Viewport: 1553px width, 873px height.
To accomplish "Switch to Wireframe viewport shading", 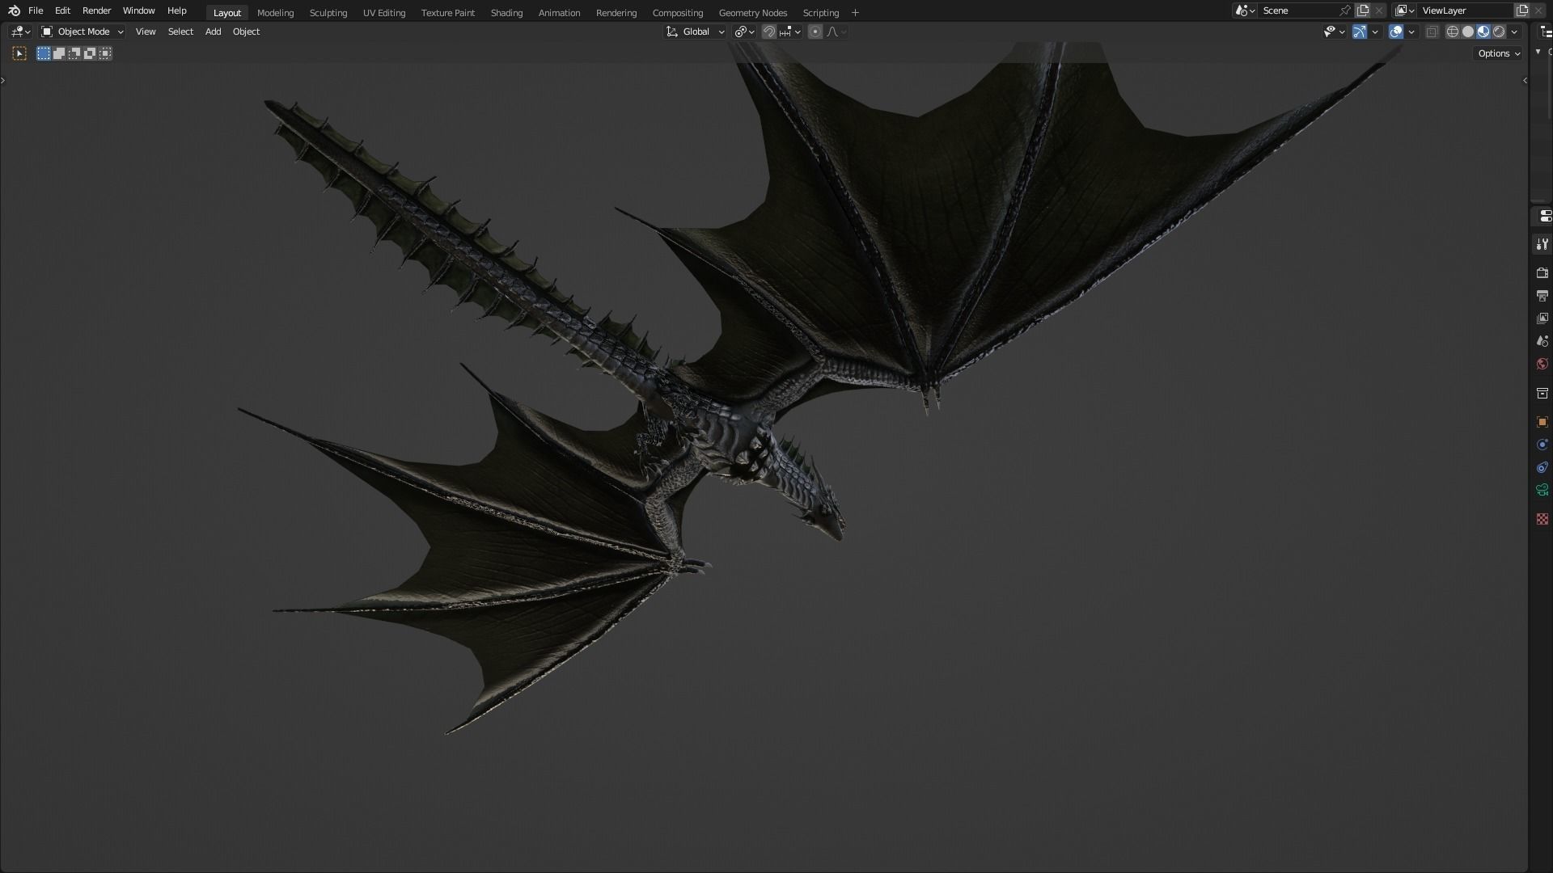I will (1453, 32).
